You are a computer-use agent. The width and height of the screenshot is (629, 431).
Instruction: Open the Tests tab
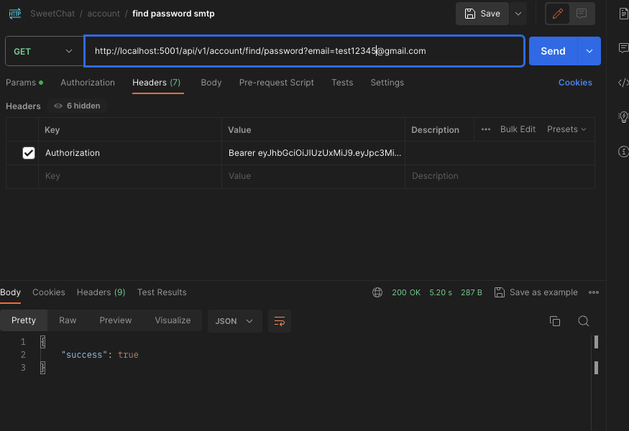click(342, 83)
